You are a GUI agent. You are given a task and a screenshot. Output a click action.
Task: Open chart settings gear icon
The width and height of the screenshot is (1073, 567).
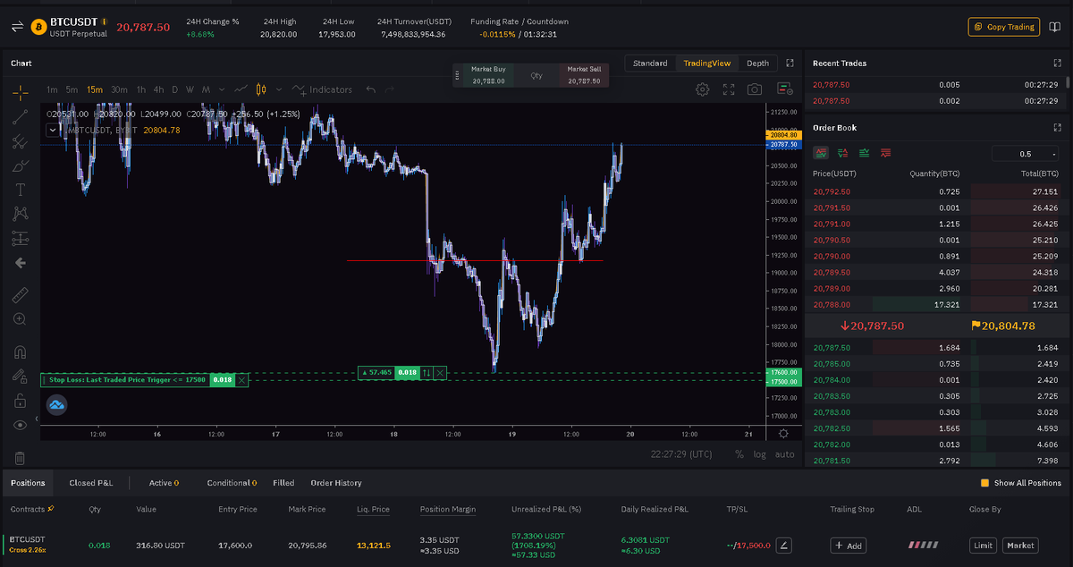pos(703,89)
